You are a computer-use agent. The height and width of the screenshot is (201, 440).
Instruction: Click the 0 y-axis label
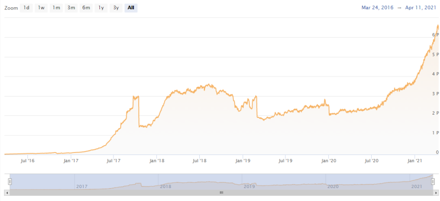pos(437,152)
